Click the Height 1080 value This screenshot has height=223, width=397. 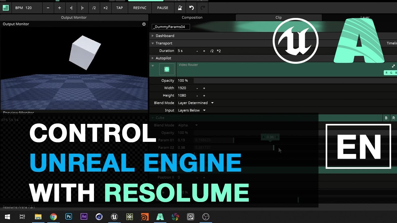pyautogui.click(x=182, y=95)
